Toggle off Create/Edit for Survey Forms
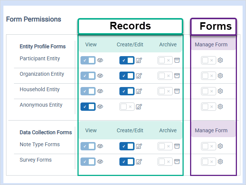Image resolution: width=246 pixels, height=185 pixels. 127,162
